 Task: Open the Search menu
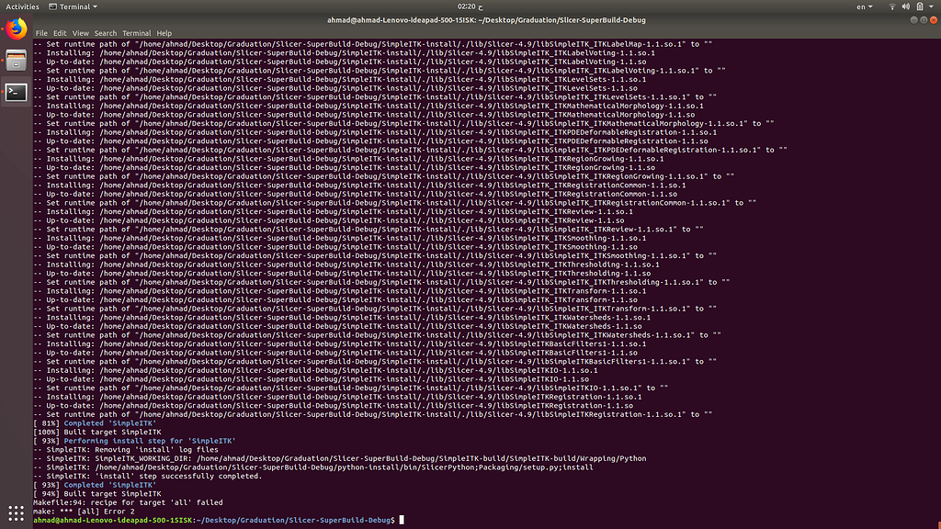tap(105, 32)
